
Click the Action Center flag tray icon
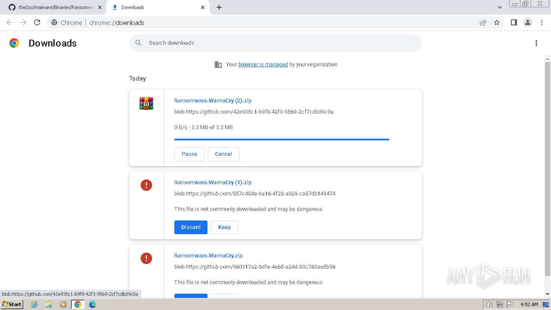pos(510,304)
